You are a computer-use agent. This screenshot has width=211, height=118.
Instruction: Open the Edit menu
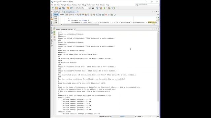[55, 5]
